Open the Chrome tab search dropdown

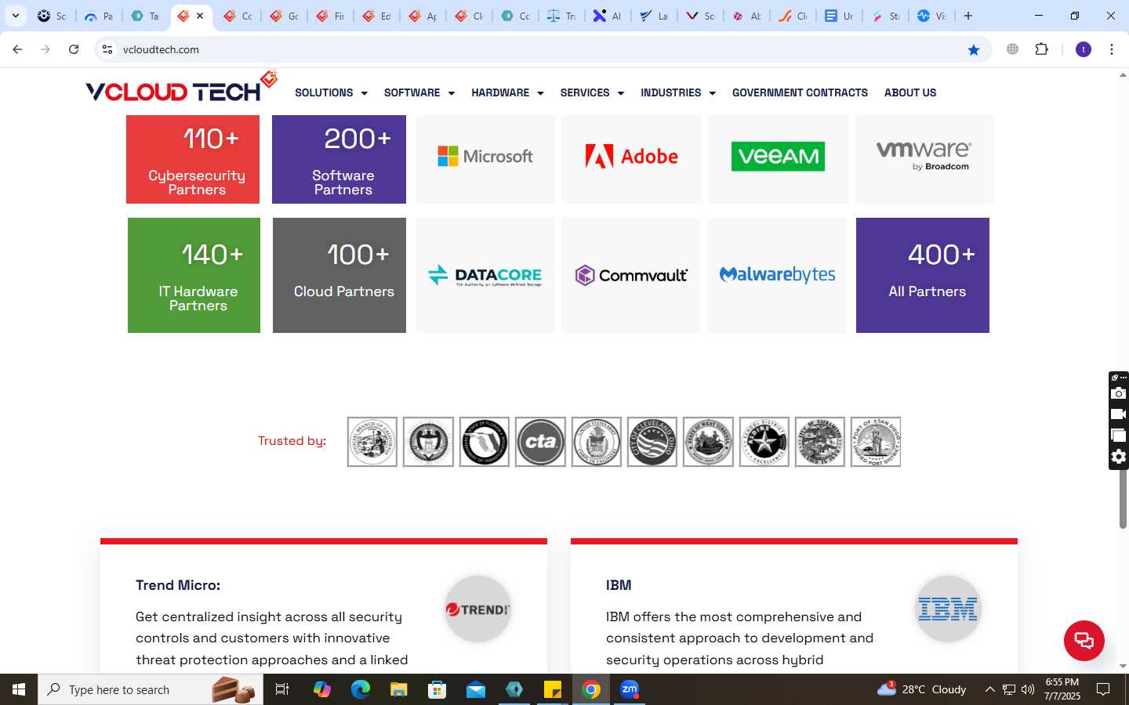click(x=16, y=16)
